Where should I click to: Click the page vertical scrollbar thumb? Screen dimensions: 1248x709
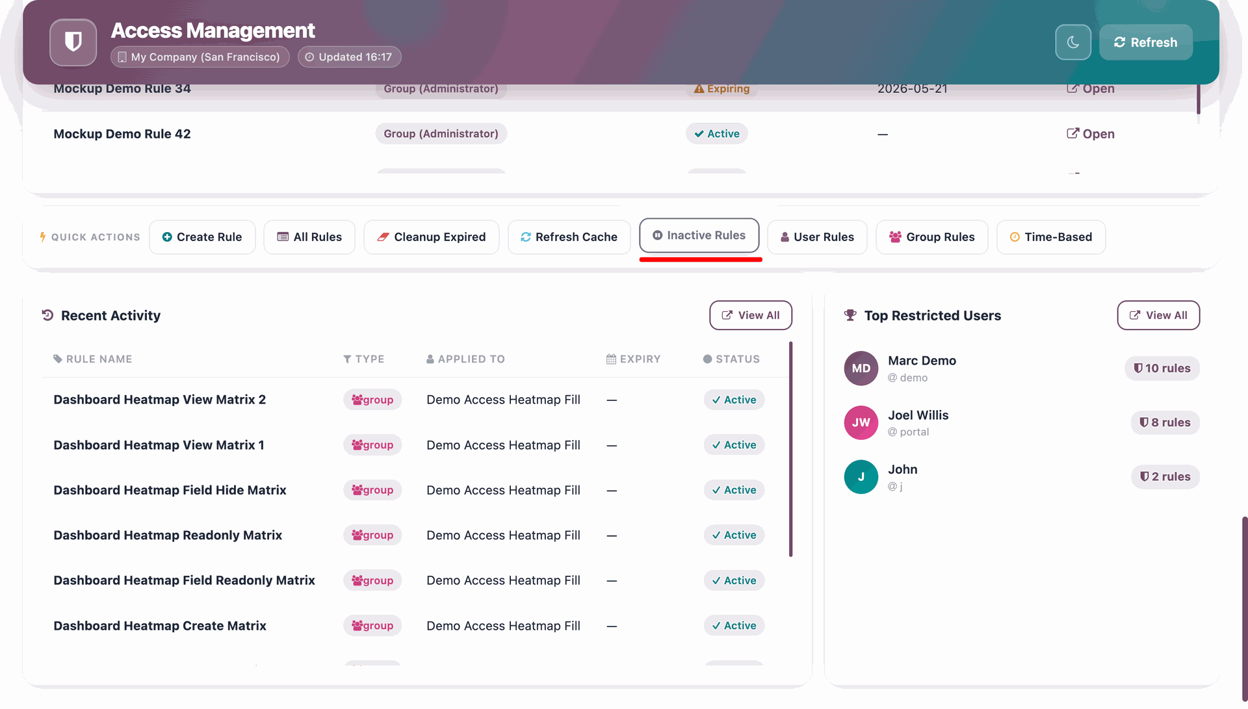tap(1244, 609)
